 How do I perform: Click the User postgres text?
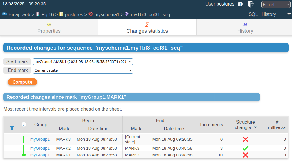click(220, 4)
